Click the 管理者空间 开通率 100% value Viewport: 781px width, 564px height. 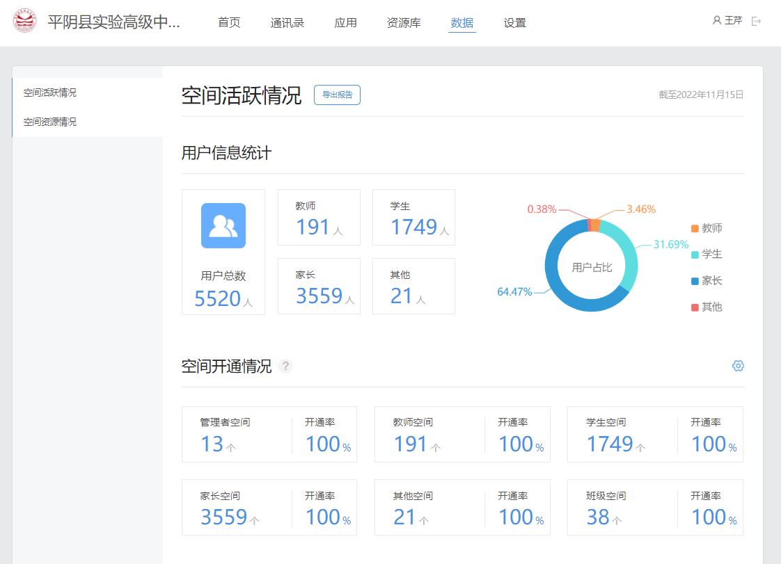[329, 444]
